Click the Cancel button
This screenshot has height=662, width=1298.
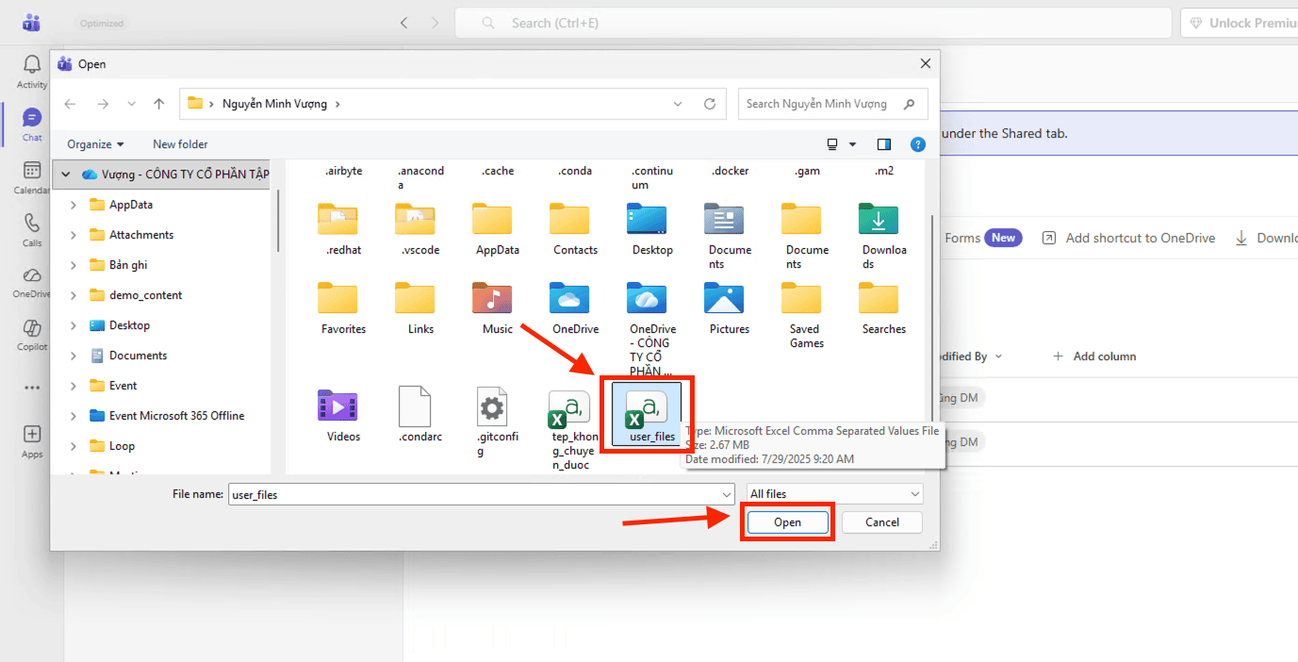[x=881, y=522]
